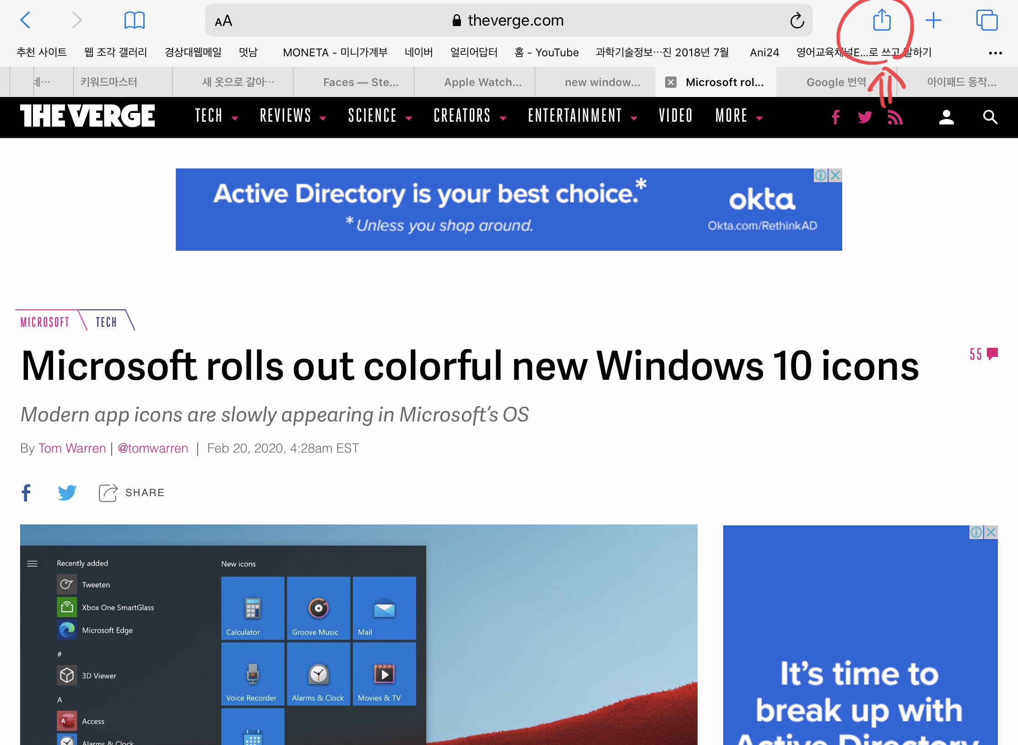The width and height of the screenshot is (1018, 745).
Task: Close the Microsoft rol... tab
Action: click(x=671, y=82)
